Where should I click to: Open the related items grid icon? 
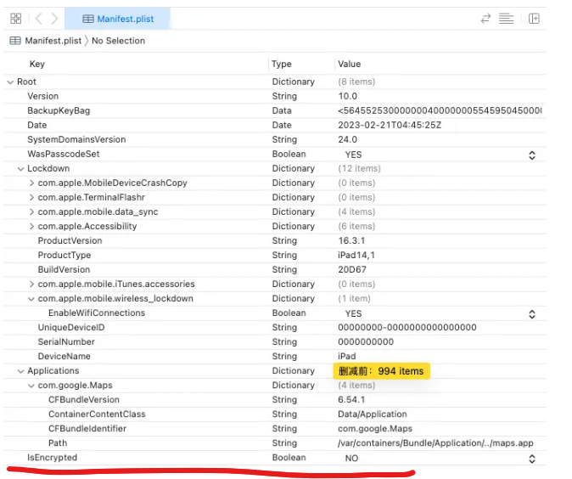click(15, 18)
